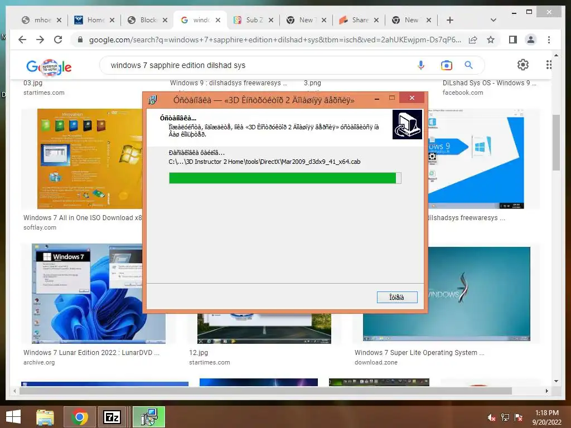The height and width of the screenshot is (428, 571).
Task: Open 'Windows 7 Super Lite Operating System' result
Action: (x=419, y=353)
